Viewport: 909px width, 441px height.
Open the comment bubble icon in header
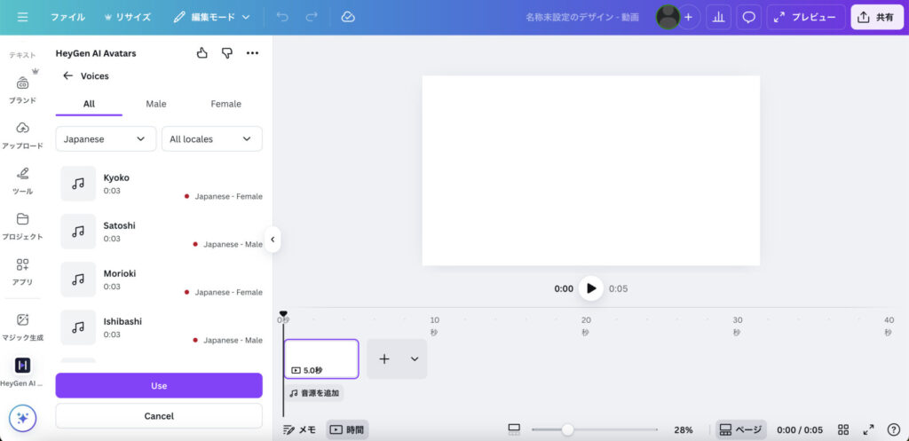pyautogui.click(x=749, y=17)
